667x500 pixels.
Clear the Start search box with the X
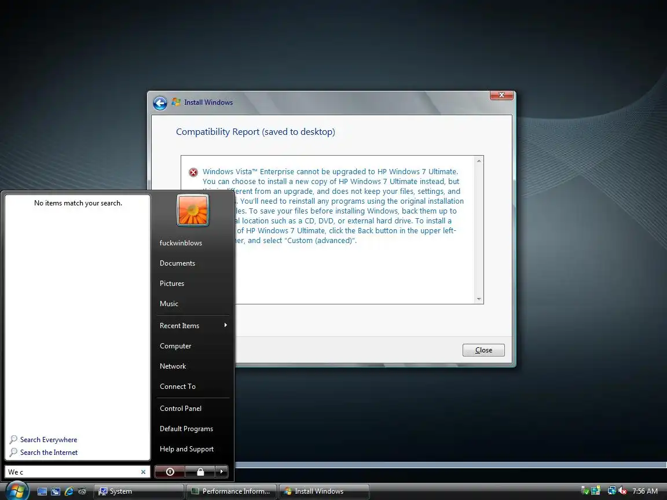[144, 472]
